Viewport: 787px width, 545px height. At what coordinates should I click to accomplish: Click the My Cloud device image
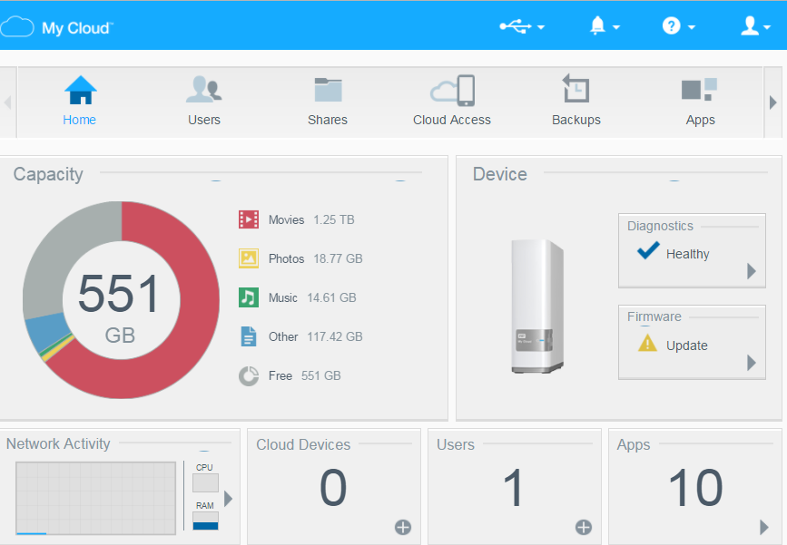[536, 306]
